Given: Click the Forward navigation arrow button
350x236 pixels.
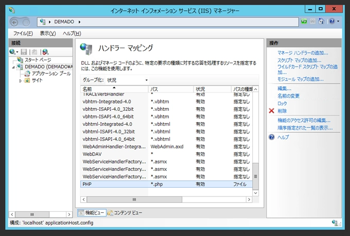Looking at the screenshot, I should pyautogui.click(x=26, y=22).
